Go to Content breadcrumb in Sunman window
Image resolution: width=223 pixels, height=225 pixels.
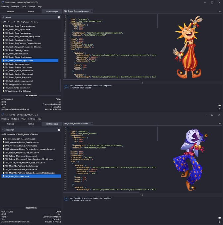coord(12,22)
